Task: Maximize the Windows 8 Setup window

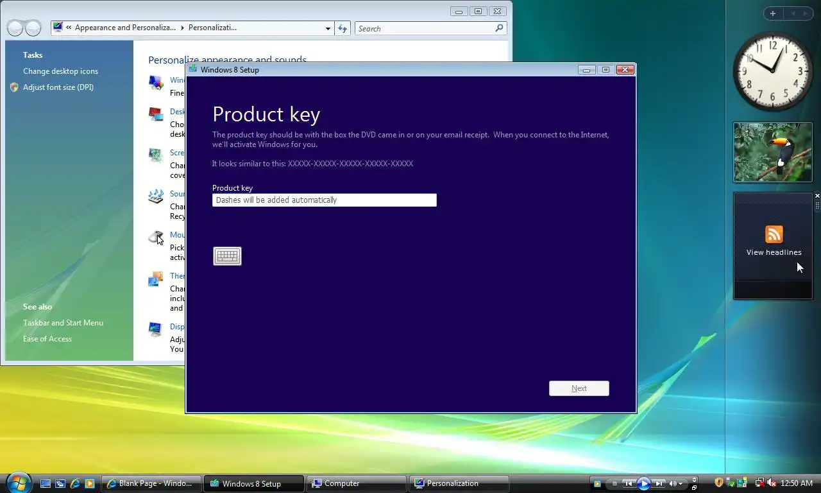Action: pyautogui.click(x=605, y=69)
